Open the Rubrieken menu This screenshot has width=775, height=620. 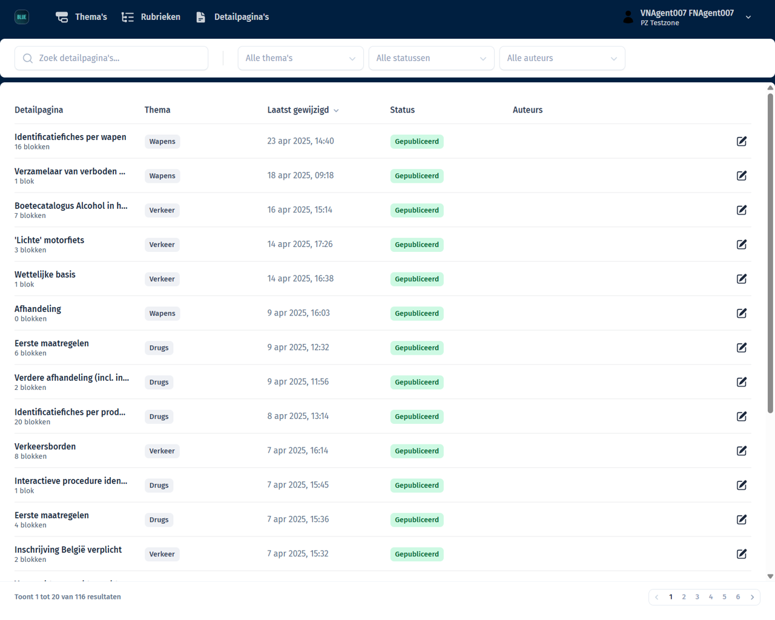151,17
